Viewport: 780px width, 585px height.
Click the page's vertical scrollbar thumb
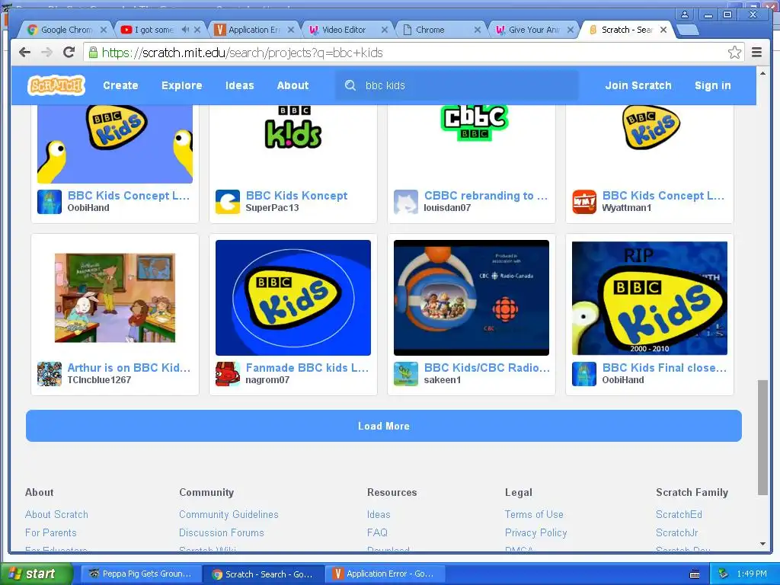click(762, 437)
